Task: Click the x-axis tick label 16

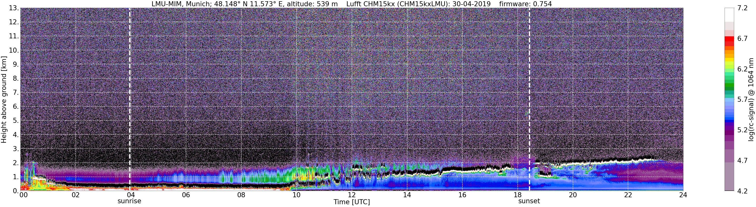Action: (x=462, y=195)
